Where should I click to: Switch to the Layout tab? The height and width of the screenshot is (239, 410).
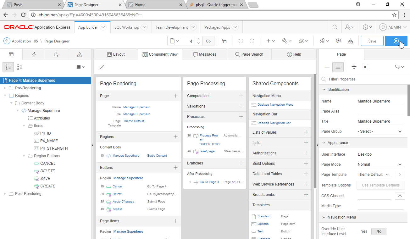tap(116, 54)
